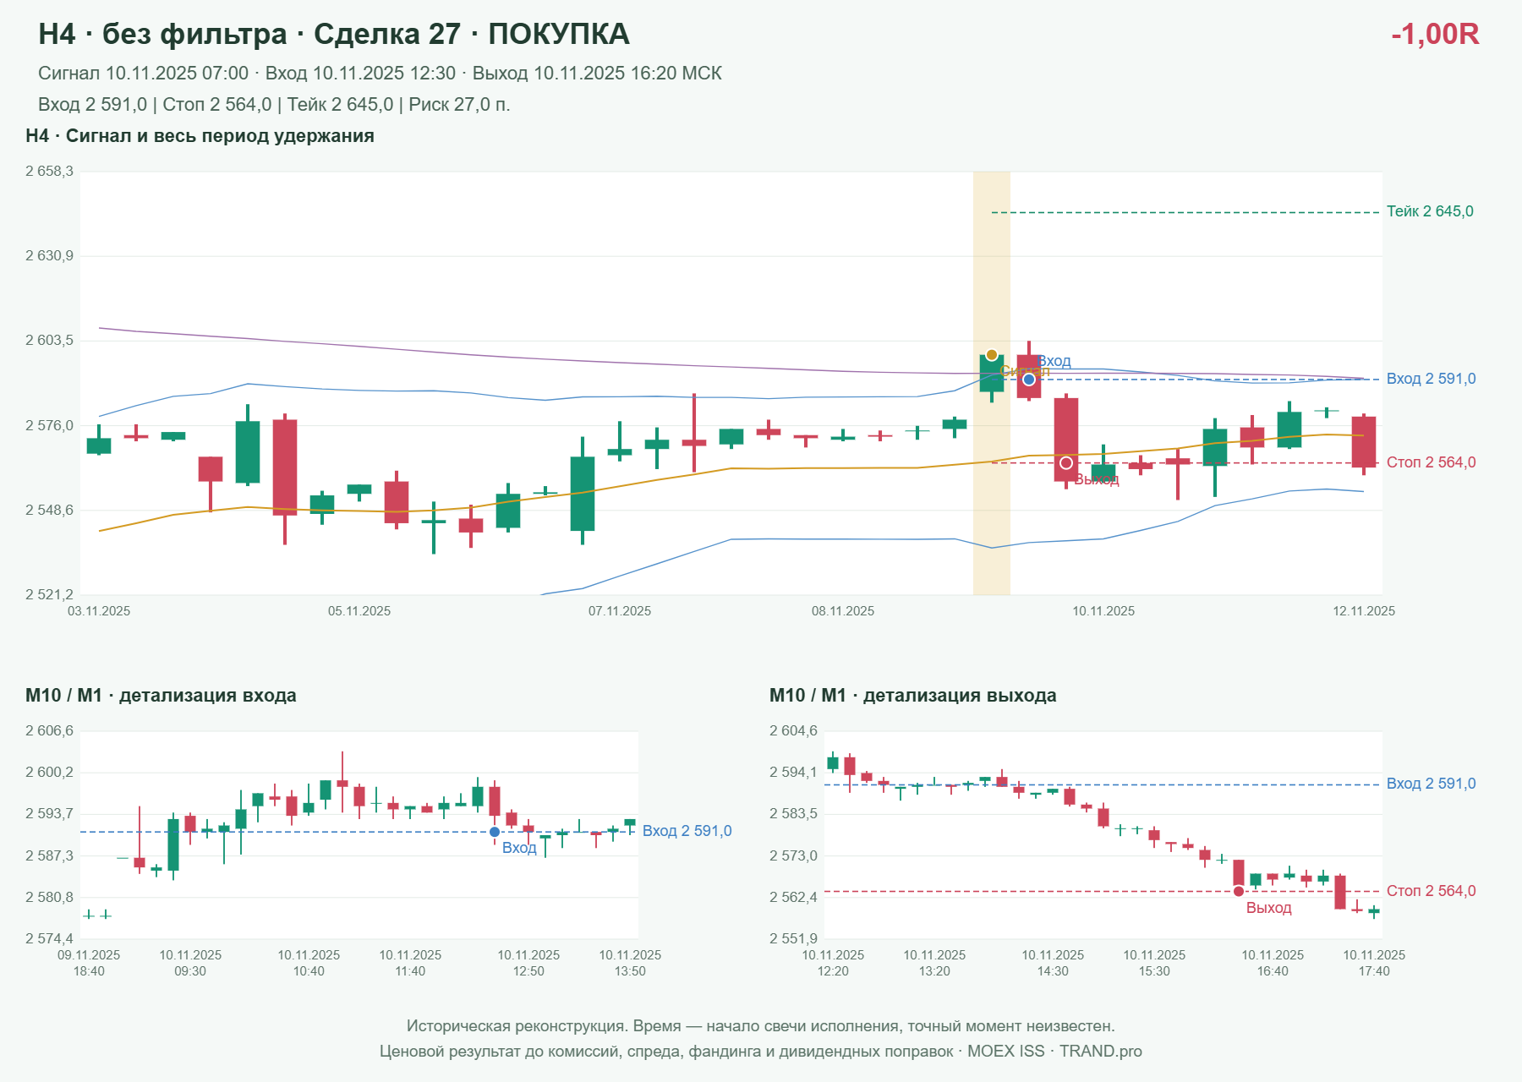Click the red exit dot in exit detail chart
Image resolution: width=1522 pixels, height=1082 pixels.
(1239, 892)
